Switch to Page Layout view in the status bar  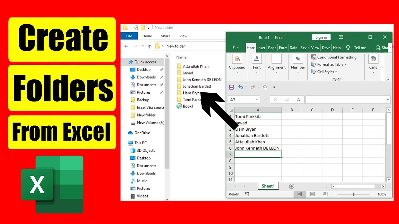(312, 194)
